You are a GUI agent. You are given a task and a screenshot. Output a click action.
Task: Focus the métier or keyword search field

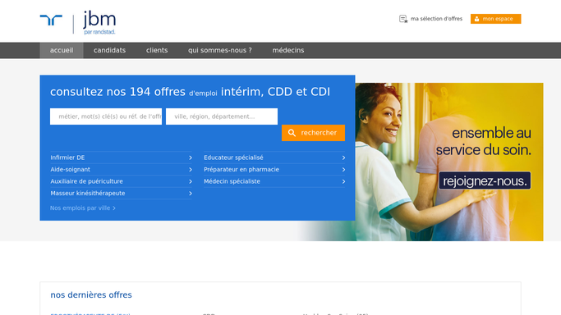(x=106, y=116)
